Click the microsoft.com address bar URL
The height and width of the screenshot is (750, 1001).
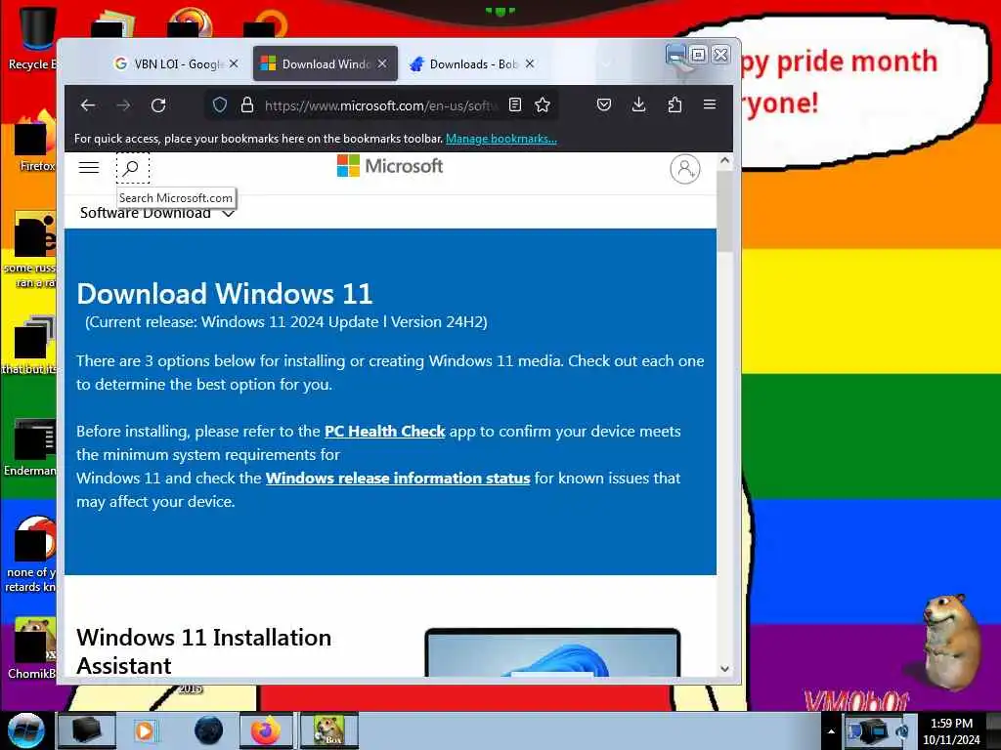[x=380, y=105]
